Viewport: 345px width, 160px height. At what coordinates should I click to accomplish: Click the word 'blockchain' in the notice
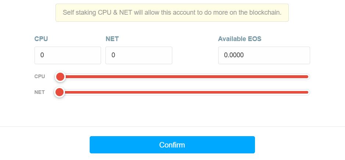264,12
